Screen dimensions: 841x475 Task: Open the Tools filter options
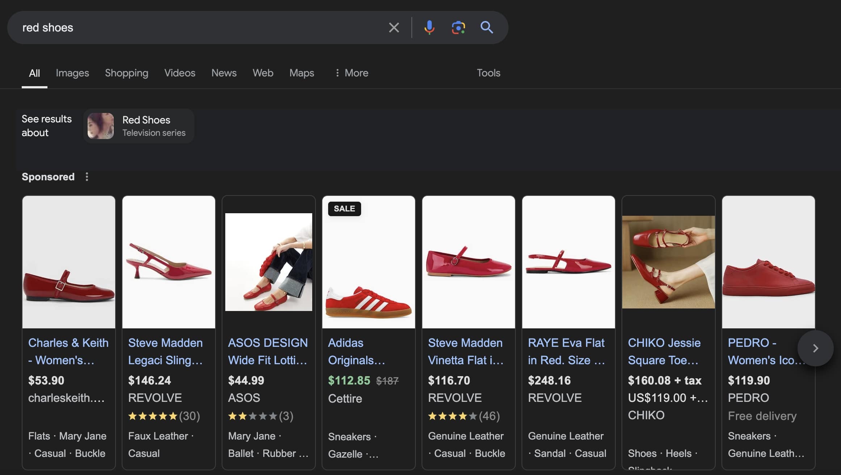coord(488,73)
